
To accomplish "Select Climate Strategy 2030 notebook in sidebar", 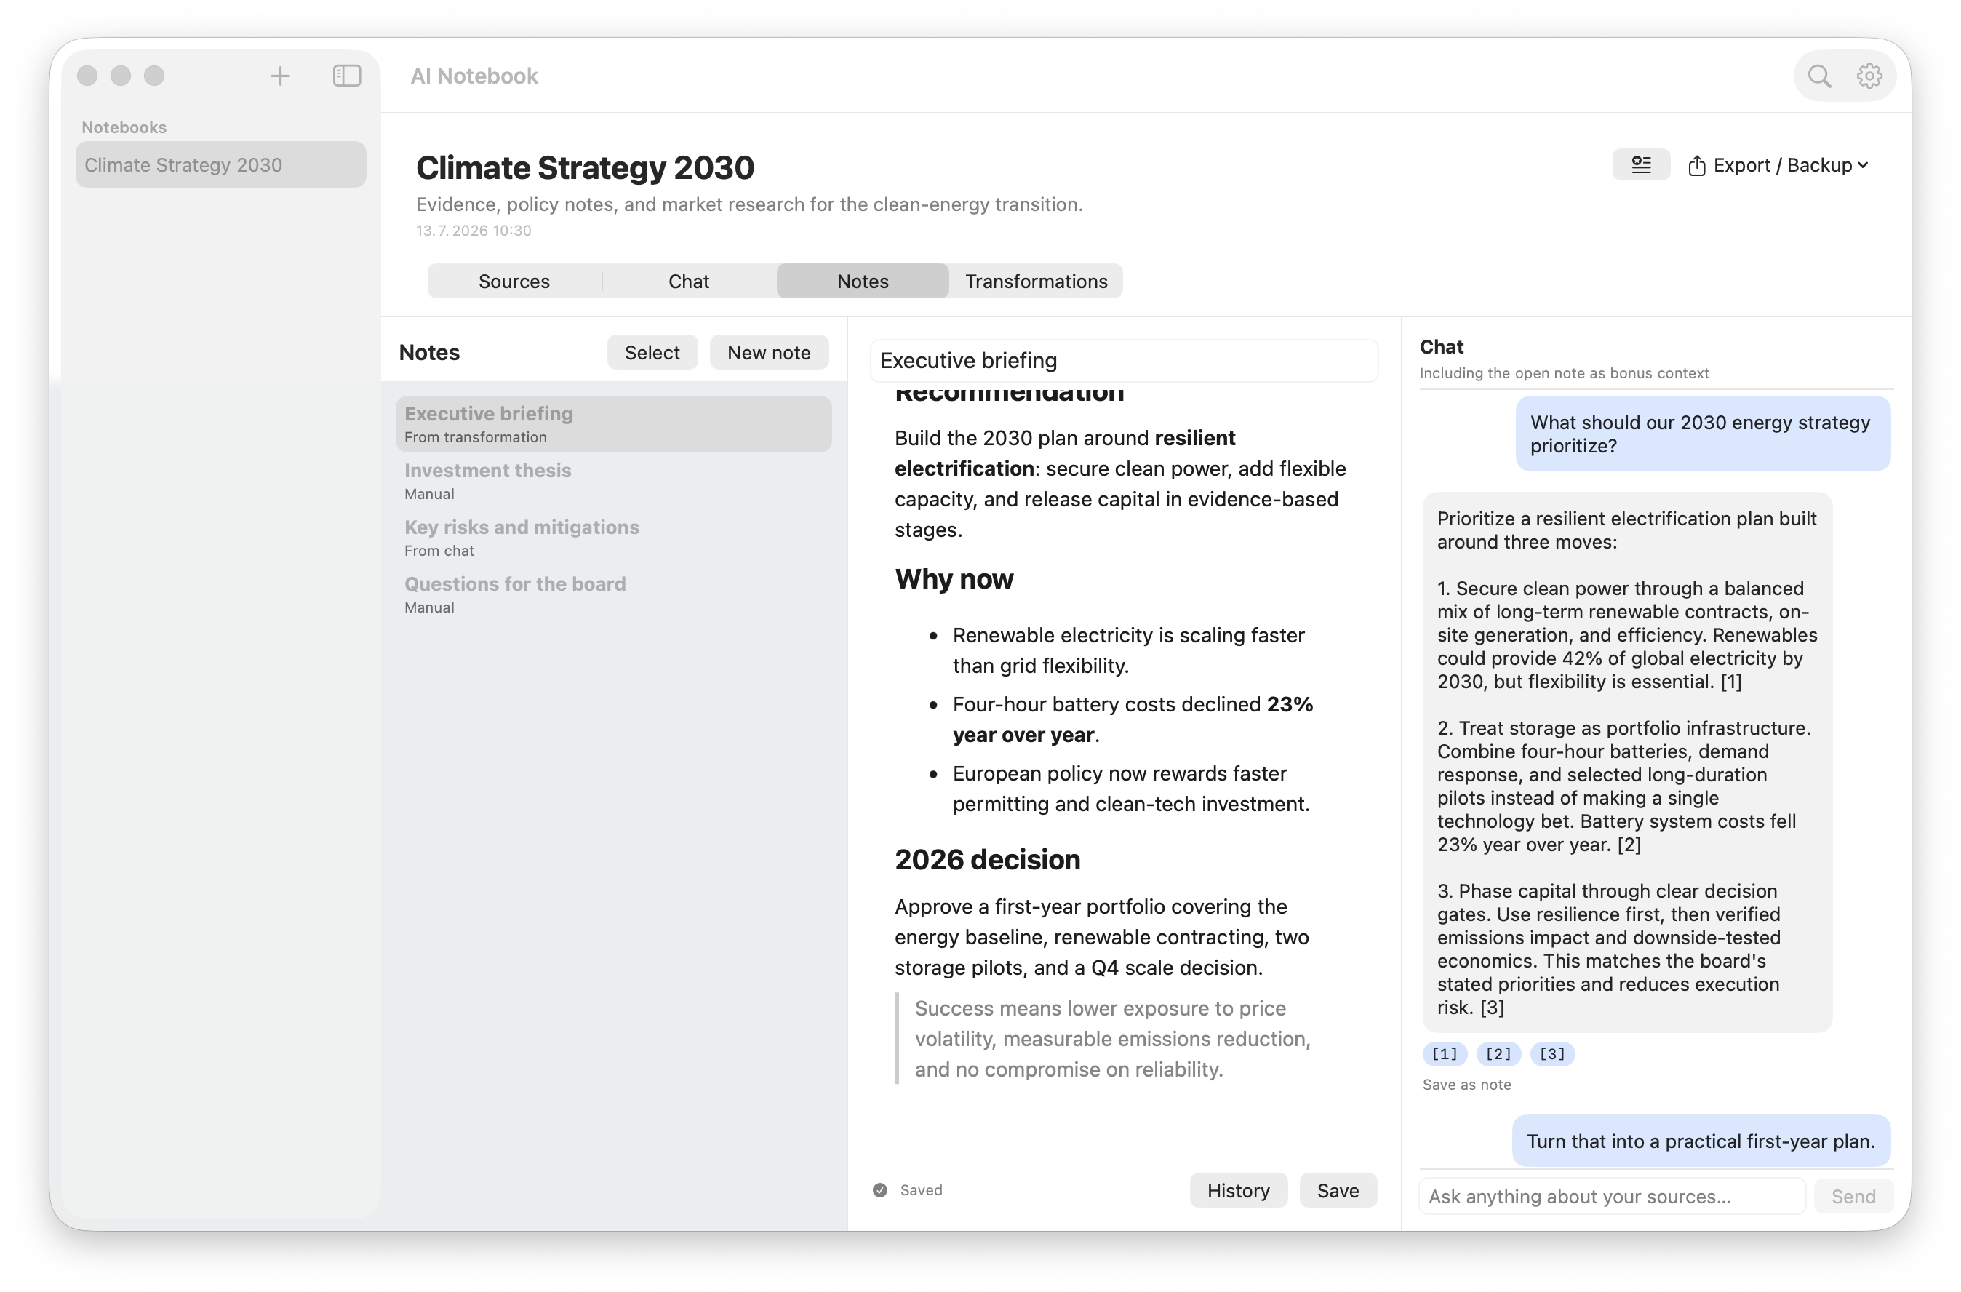I will (221, 165).
